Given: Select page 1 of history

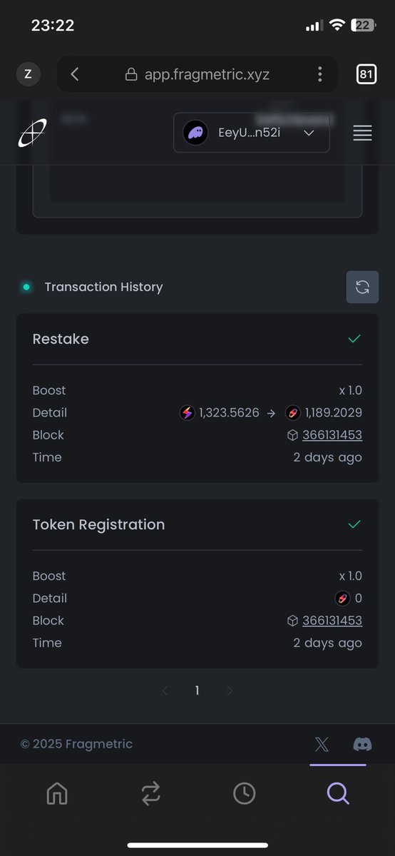Looking at the screenshot, I should (x=197, y=691).
